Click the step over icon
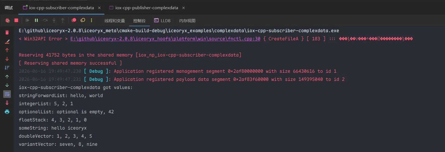Image resolution: width=445 pixels, height=152 pixels. pos(45,20)
